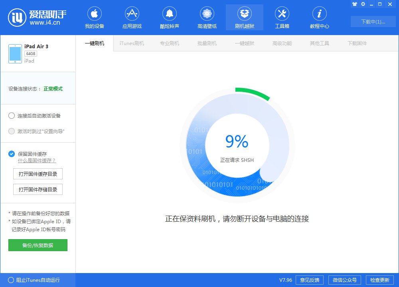Open 工具箱 (Toolbox) section
This screenshot has height=287, width=399.
click(282, 17)
